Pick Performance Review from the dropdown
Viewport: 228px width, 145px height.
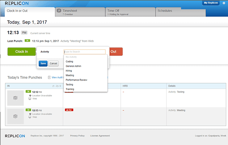[x=77, y=80]
